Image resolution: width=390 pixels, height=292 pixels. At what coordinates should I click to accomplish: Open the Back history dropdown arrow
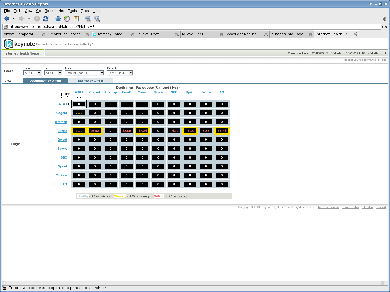14,19
